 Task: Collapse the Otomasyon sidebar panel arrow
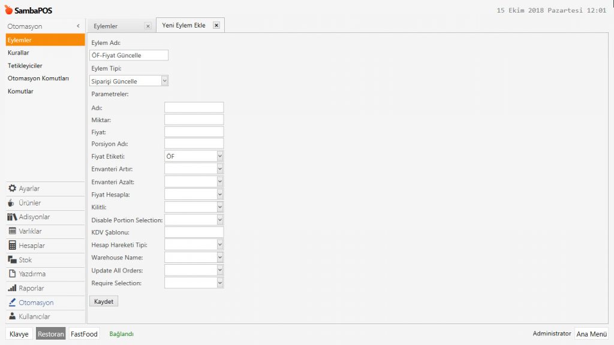pos(78,26)
